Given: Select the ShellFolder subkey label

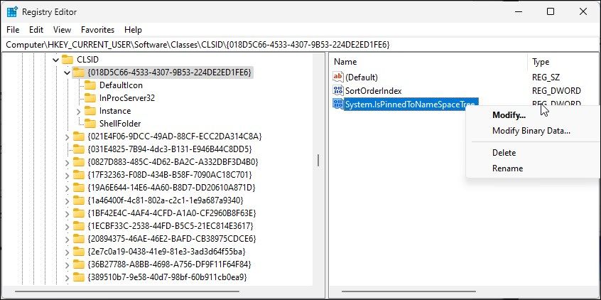Looking at the screenshot, I should coord(120,124).
